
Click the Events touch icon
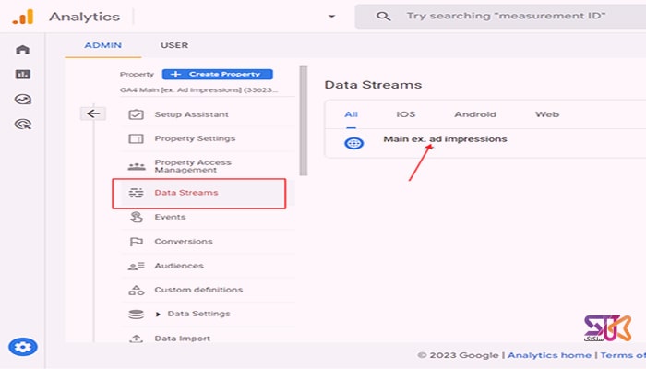pos(136,217)
